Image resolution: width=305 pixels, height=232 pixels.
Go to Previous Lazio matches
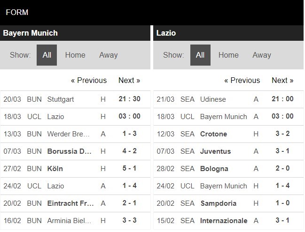(242, 80)
